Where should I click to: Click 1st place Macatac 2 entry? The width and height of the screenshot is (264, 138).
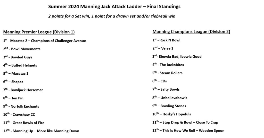[x=45, y=41]
